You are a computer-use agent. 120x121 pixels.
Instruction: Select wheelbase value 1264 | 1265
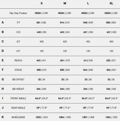point(65,117)
